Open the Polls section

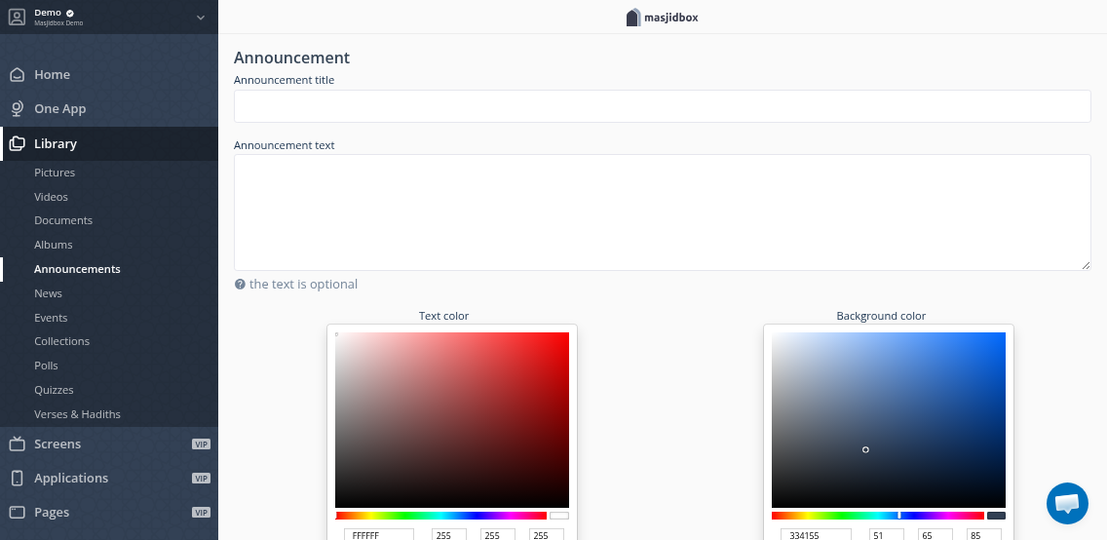coord(46,366)
